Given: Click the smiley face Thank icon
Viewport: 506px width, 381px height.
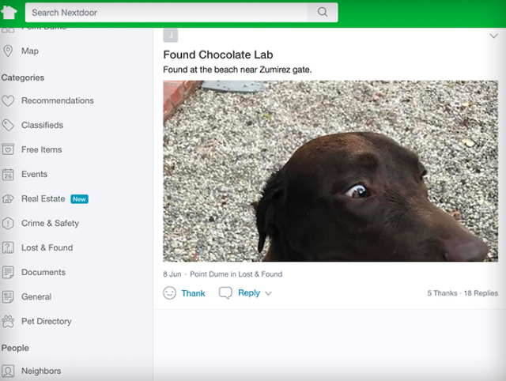Looking at the screenshot, I should [169, 293].
